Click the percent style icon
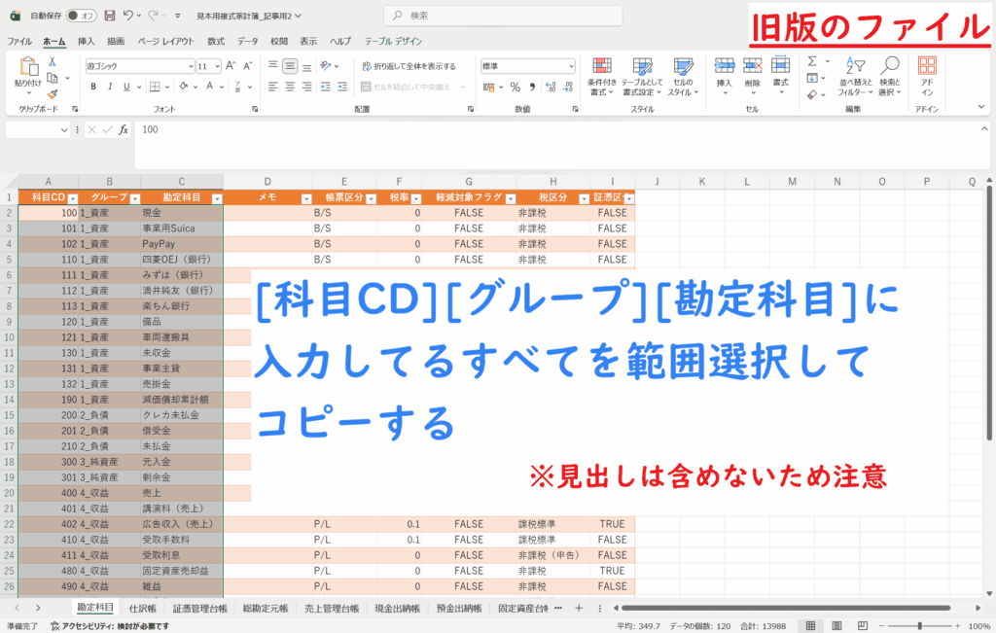This screenshot has height=633, width=996. coord(515,87)
